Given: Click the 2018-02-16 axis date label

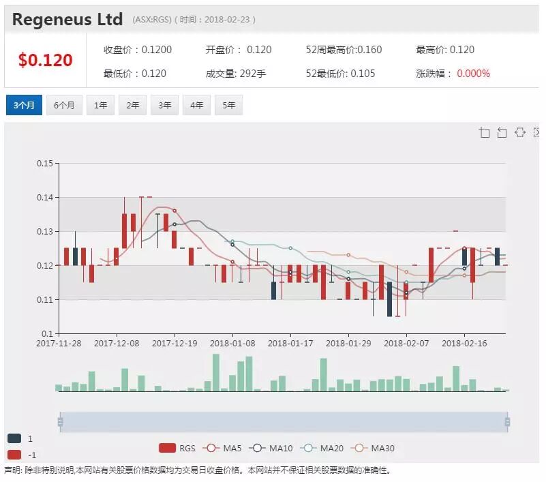Looking at the screenshot, I should point(464,343).
